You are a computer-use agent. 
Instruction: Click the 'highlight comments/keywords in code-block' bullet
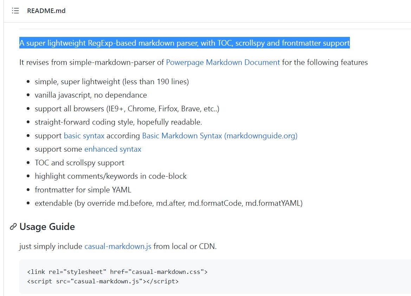(x=111, y=176)
